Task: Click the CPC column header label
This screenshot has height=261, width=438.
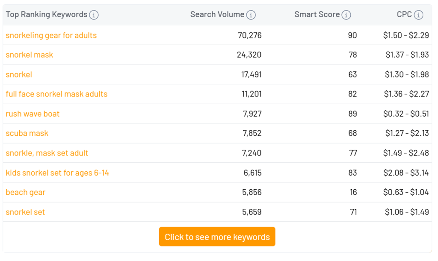Action: tap(404, 15)
